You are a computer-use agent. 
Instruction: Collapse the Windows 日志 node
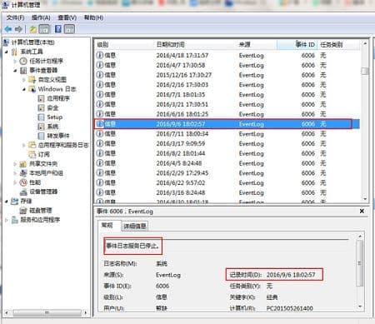[24, 89]
